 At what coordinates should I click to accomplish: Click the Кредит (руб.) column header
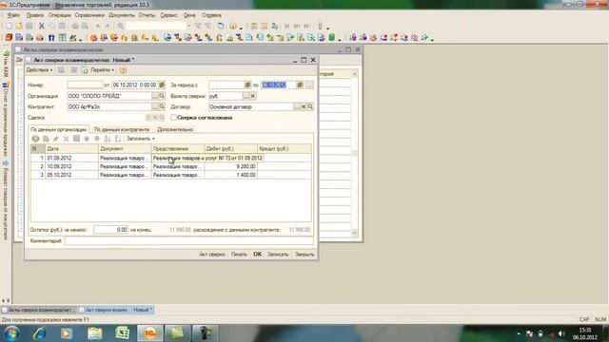(x=285, y=148)
